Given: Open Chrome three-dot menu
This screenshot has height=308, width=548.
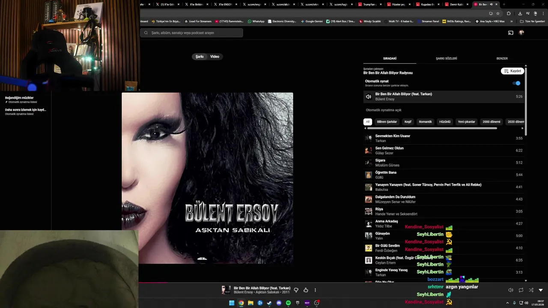Looking at the screenshot, I should pyautogui.click(x=543, y=13).
